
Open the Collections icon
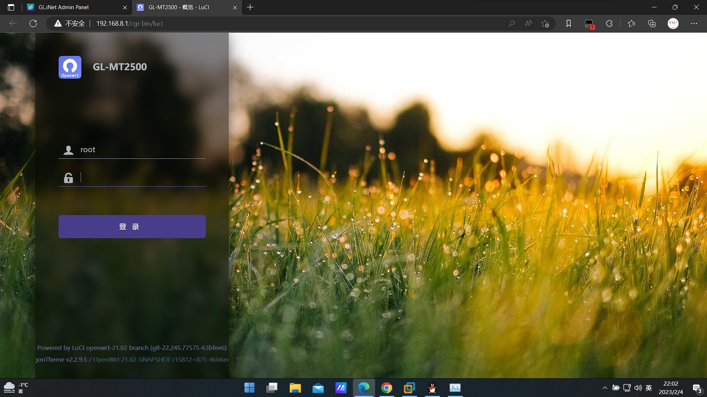(x=652, y=24)
